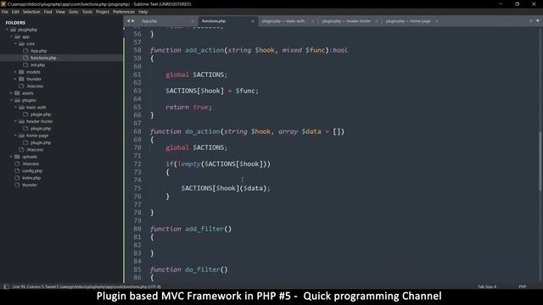The image size is (543, 305).
Task: Open the Project menu
Action: [x=103, y=12]
